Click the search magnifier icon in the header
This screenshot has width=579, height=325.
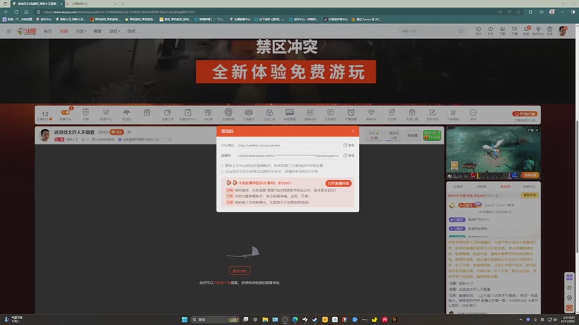[460, 31]
